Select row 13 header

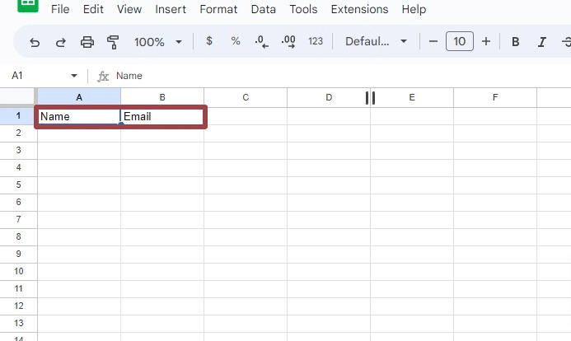(x=18, y=323)
